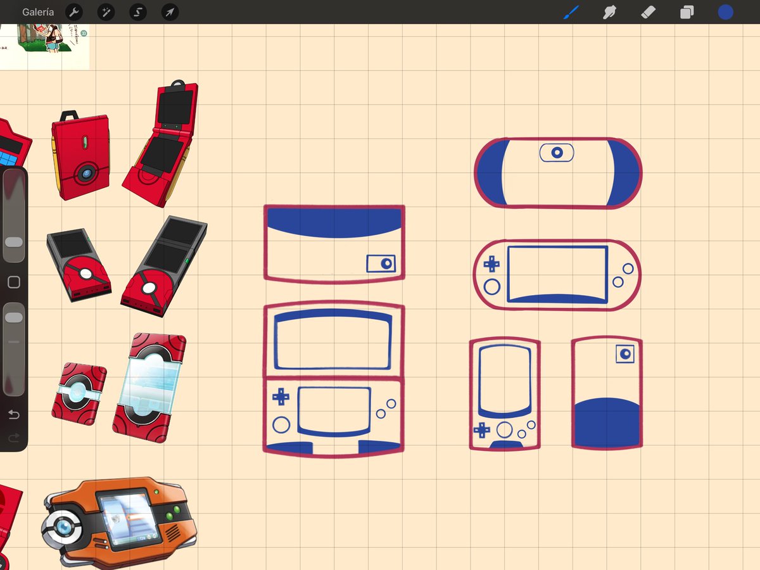Activate the Transform arrow tool
The image size is (760, 570).
[170, 12]
